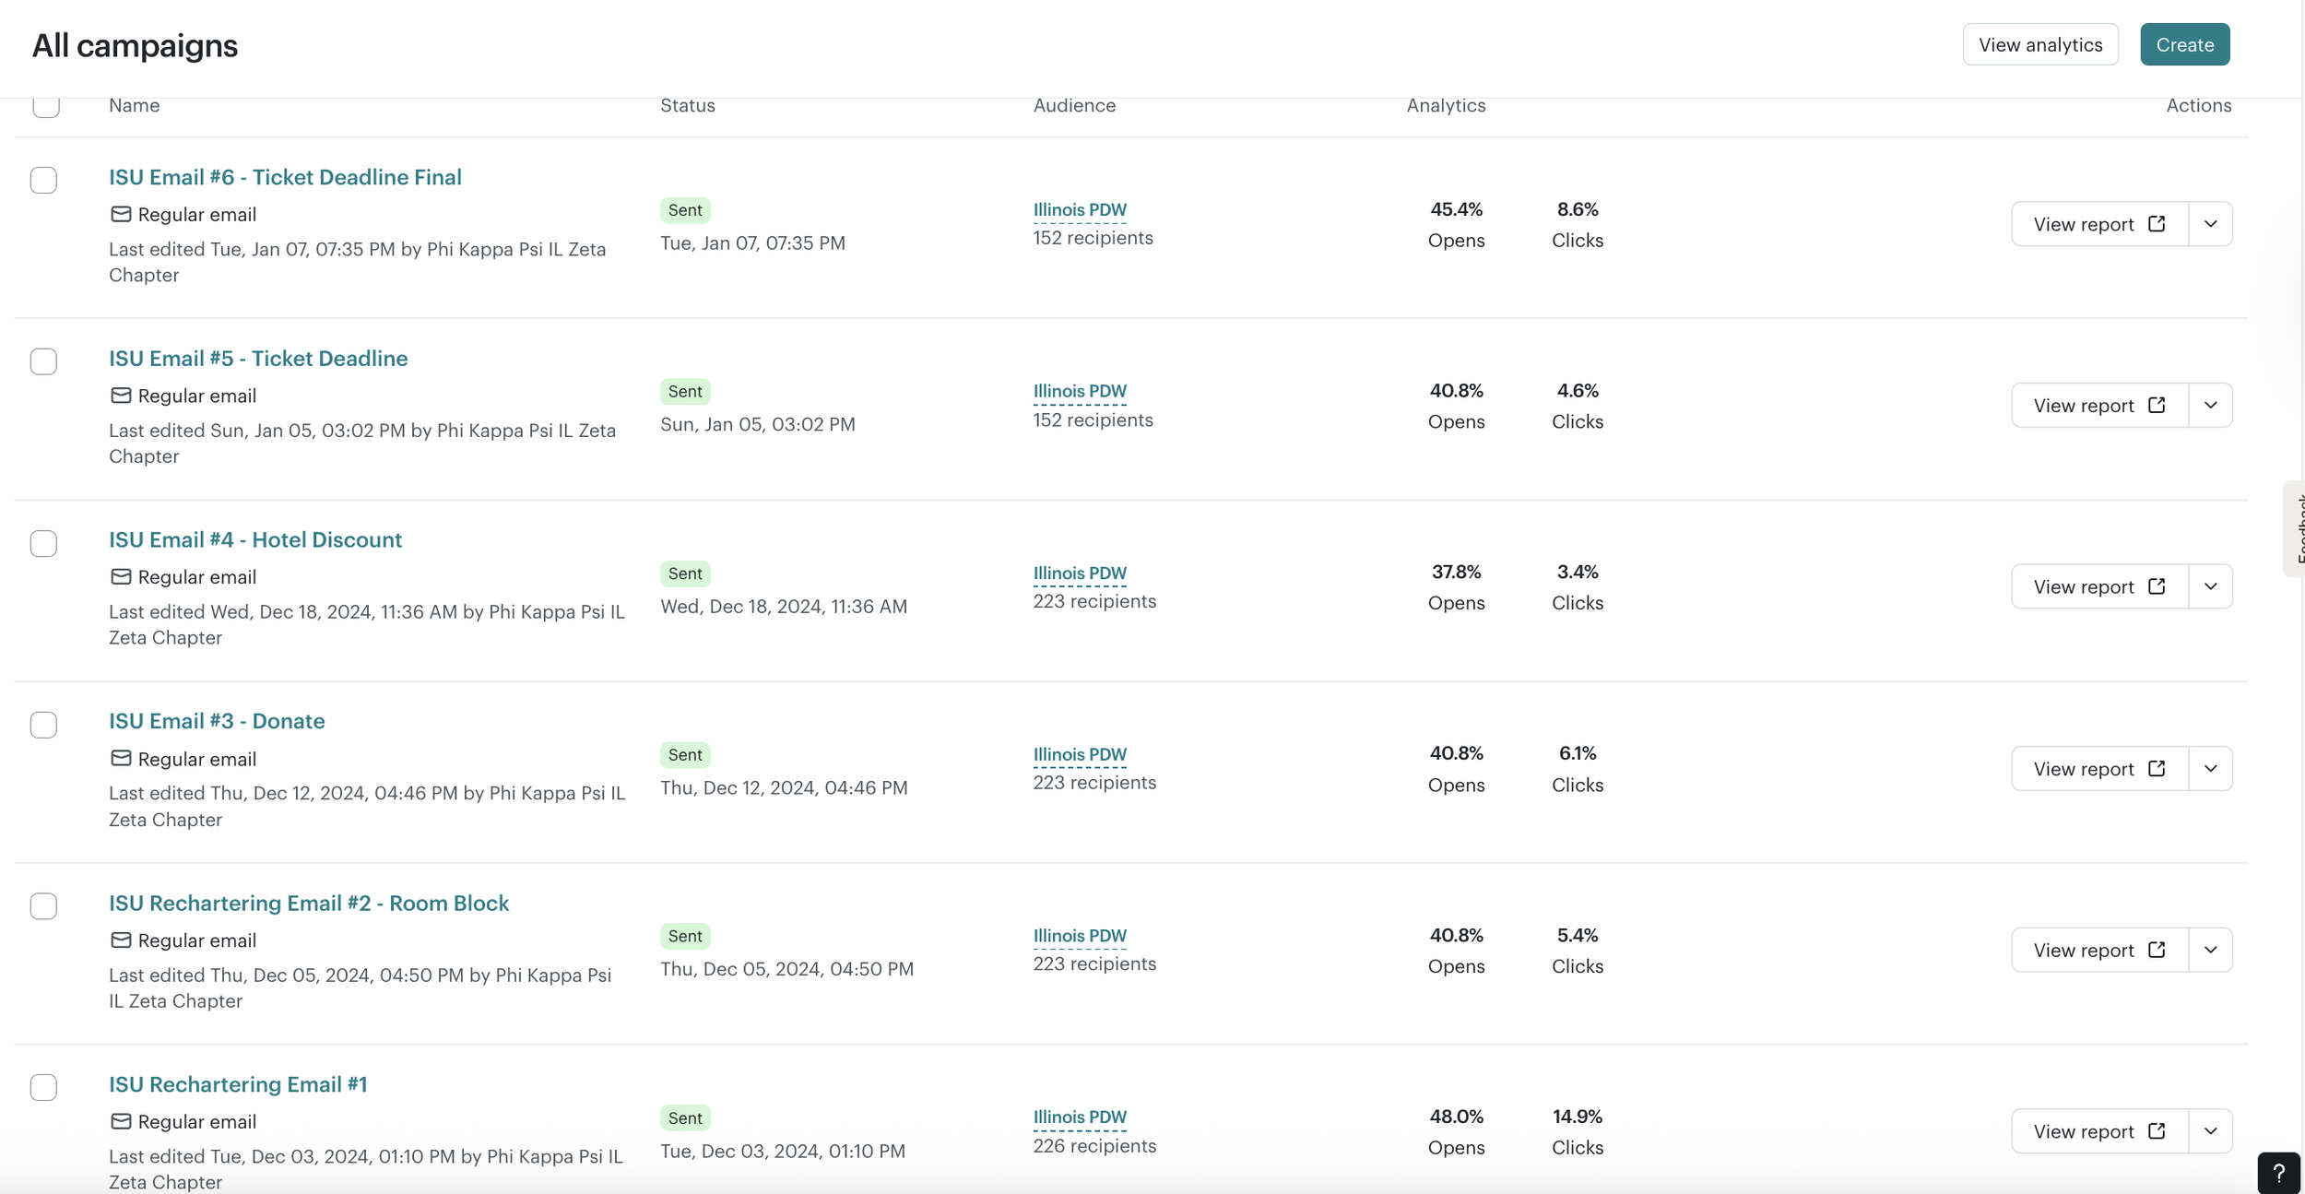Select the checkbox for ISU Email #6 campaign

[x=43, y=180]
